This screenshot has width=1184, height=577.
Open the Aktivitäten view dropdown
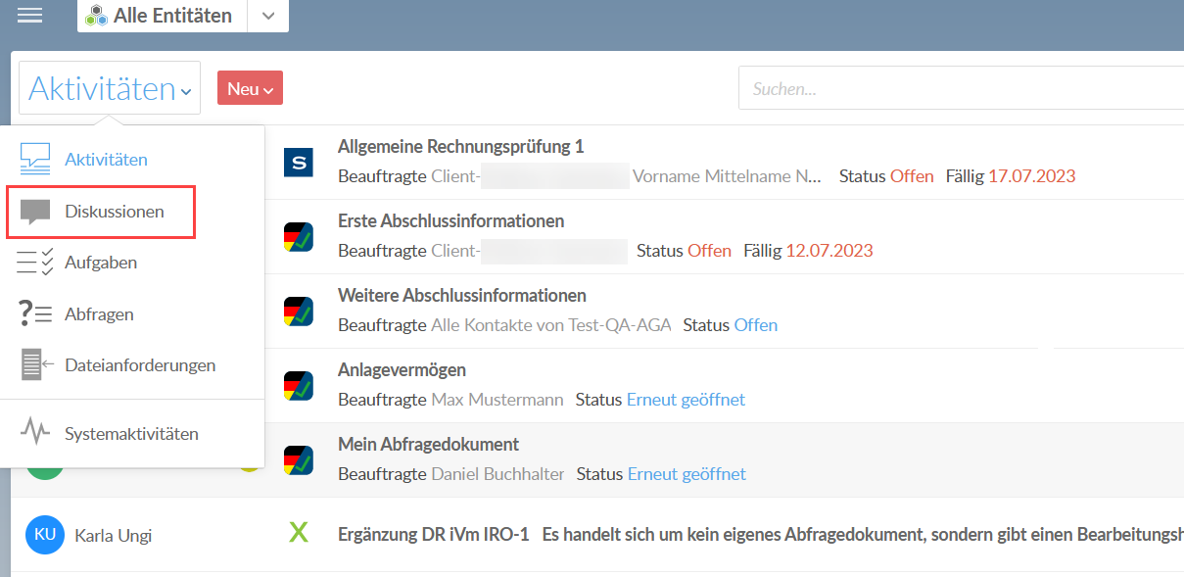tap(110, 89)
